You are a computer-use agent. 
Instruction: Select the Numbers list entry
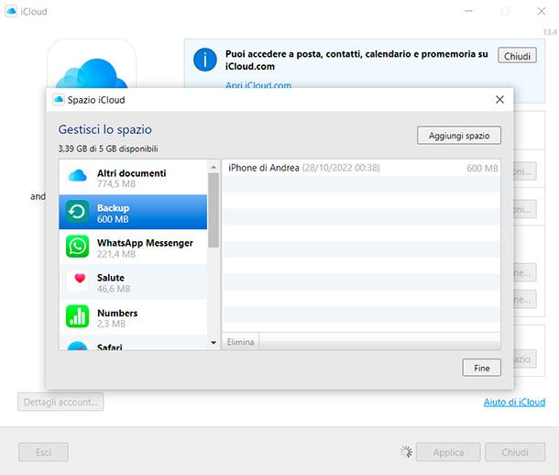tap(133, 316)
